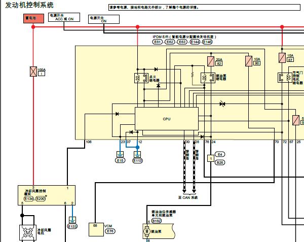Click the 冷却风扇电机 label text
The image size is (304, 242).
coord(44,231)
